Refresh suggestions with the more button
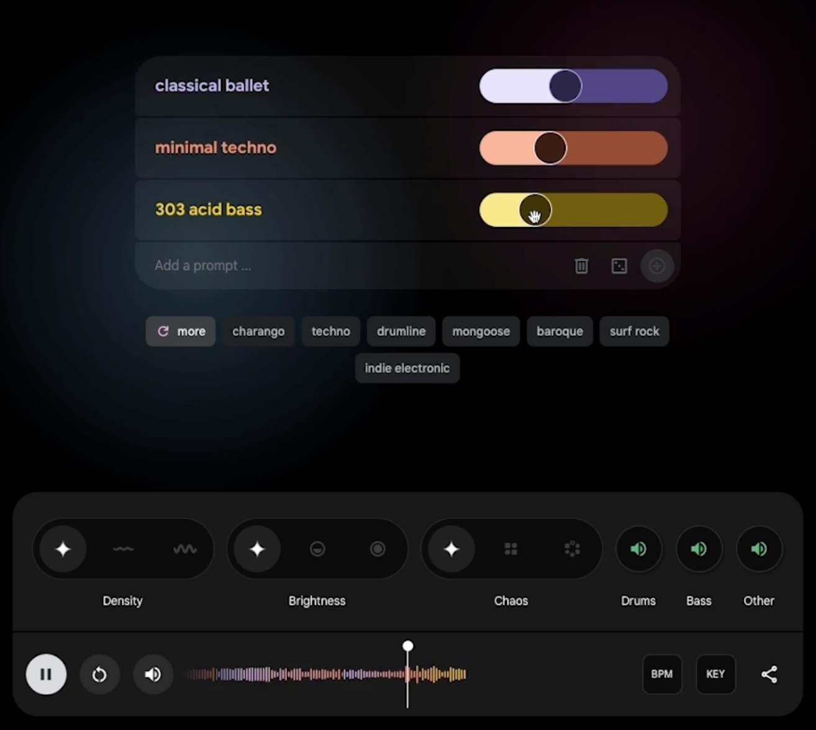This screenshot has height=730, width=816. pyautogui.click(x=181, y=331)
